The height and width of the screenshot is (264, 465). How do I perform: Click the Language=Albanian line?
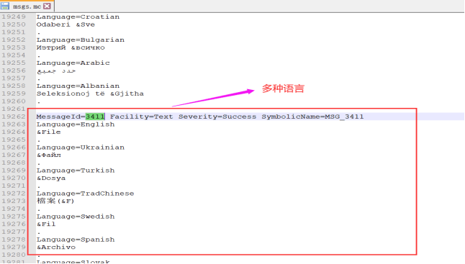pos(78,86)
